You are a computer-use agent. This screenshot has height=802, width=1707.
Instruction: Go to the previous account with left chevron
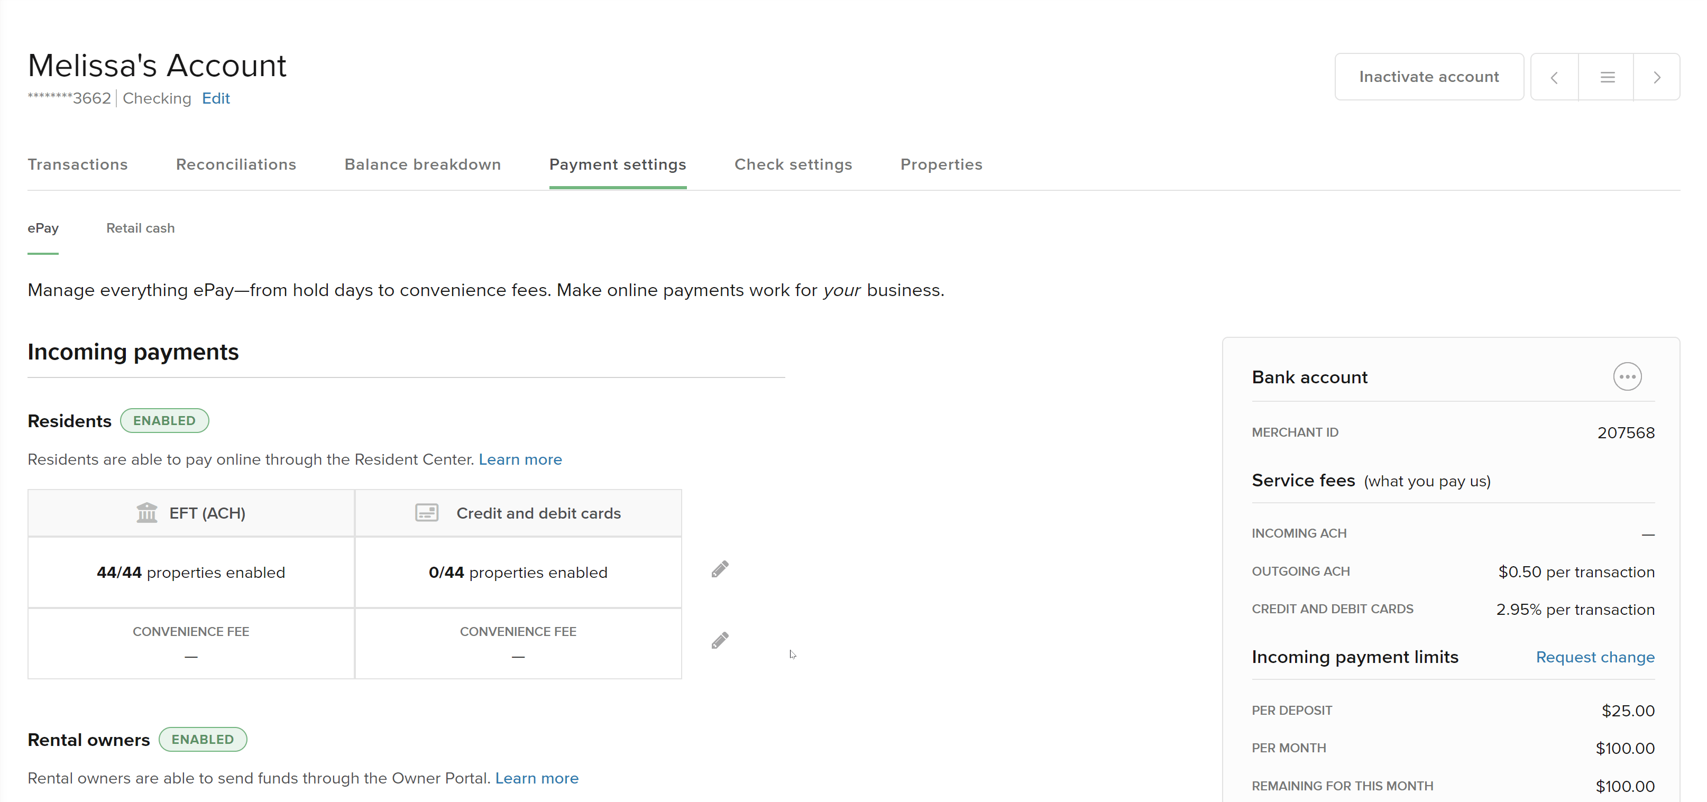coord(1554,78)
